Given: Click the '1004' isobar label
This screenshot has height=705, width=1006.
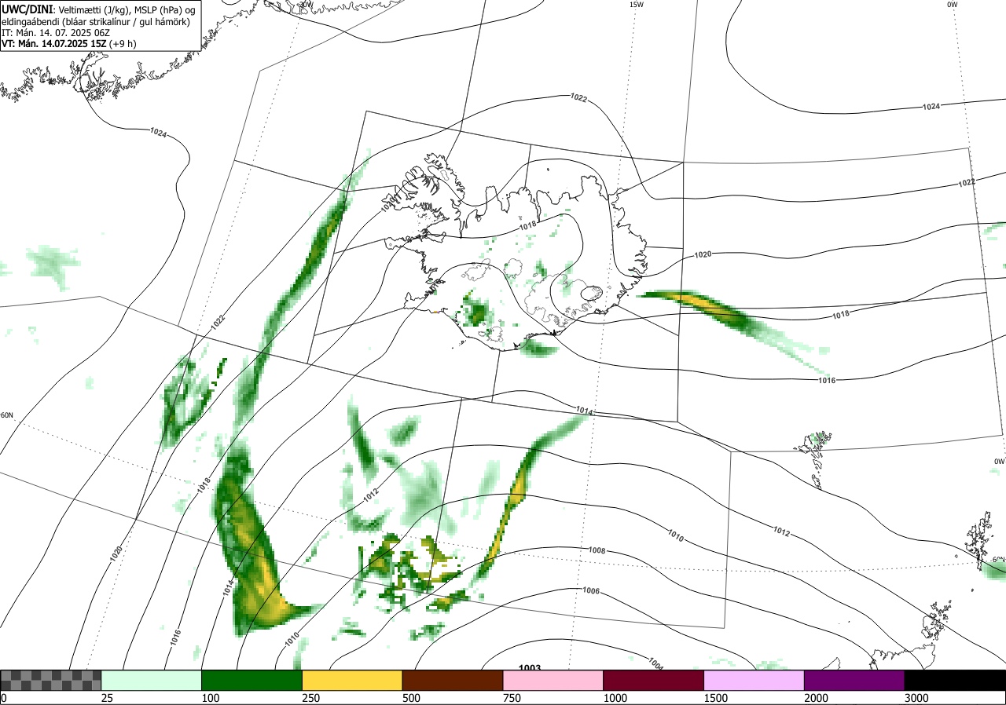Looking at the screenshot, I should (656, 664).
